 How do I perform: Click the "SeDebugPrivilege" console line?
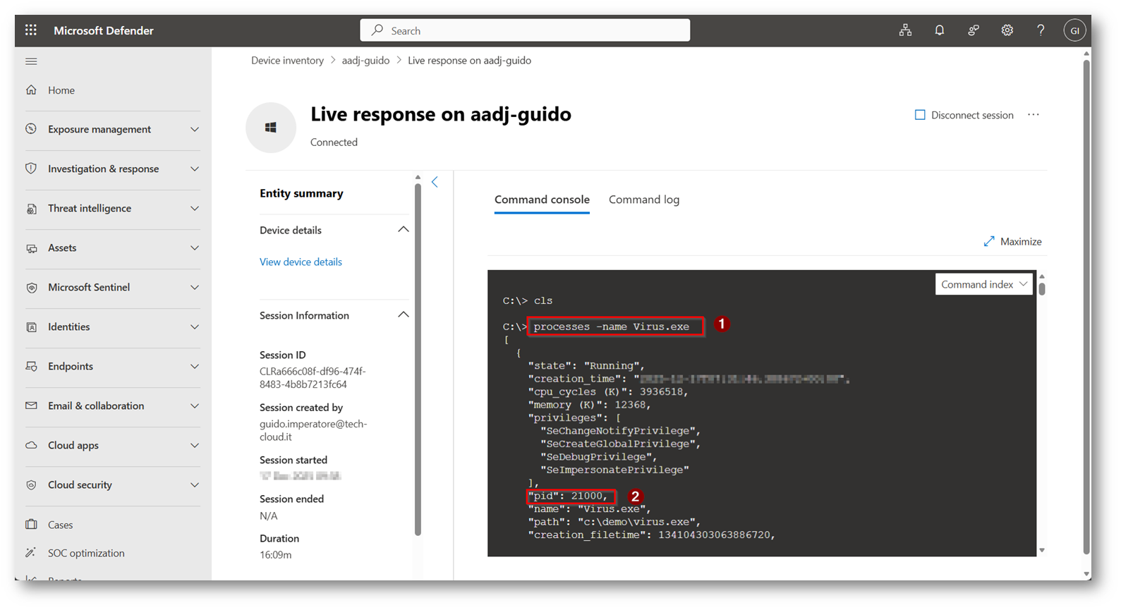(598, 457)
